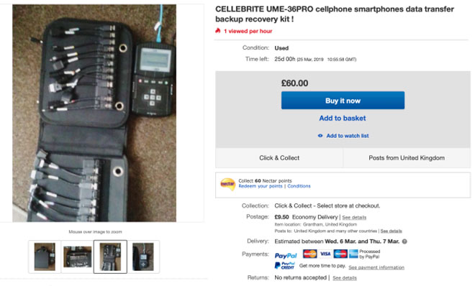Viewport: 475px width, 286px height.
Task: Click the Visa card icon
Action: pos(325,254)
